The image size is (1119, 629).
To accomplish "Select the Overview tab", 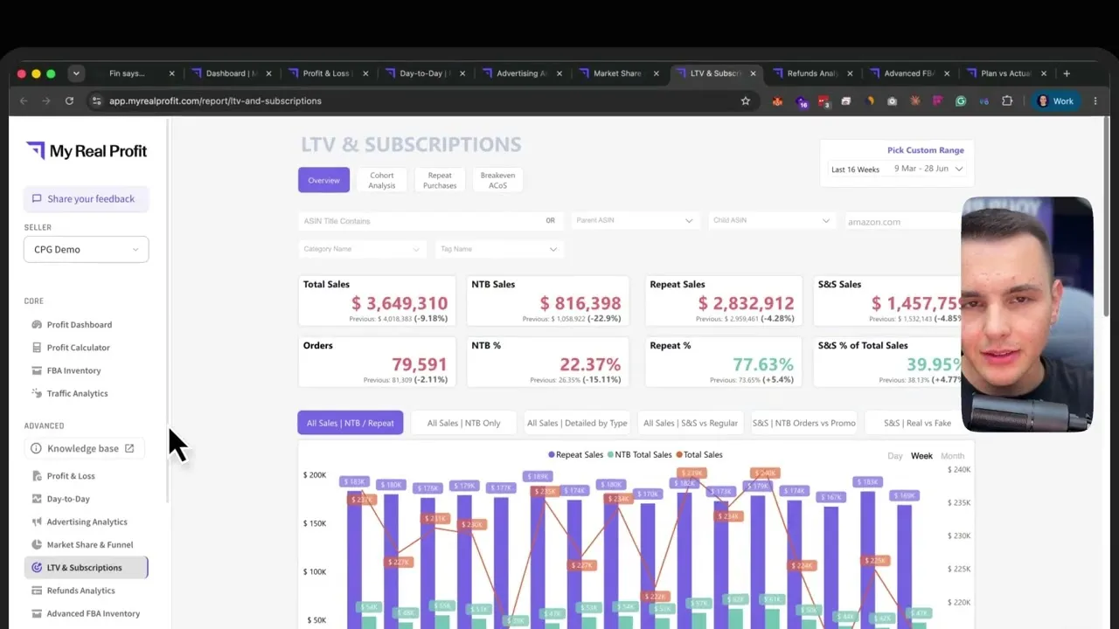I will tap(323, 180).
